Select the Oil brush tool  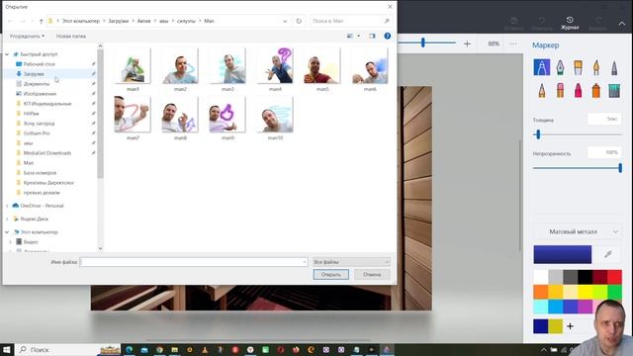(578, 67)
